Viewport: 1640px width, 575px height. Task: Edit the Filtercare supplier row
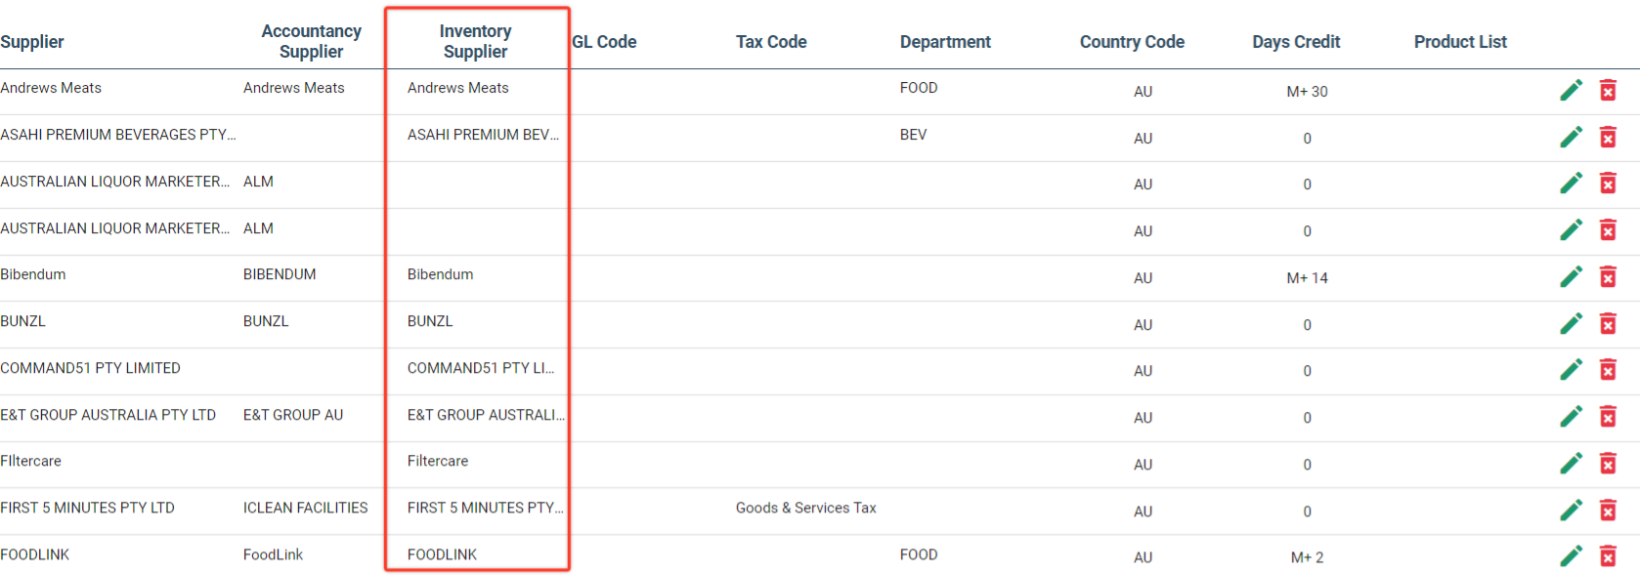(1571, 464)
